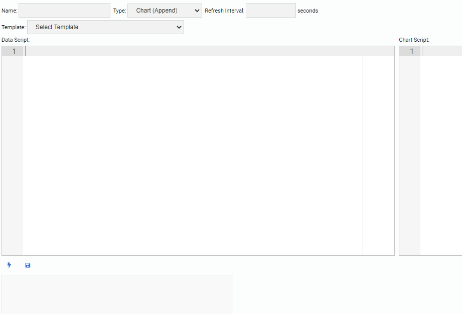462x314 pixels.
Task: Open the Select Template dropdown
Action: click(x=105, y=27)
